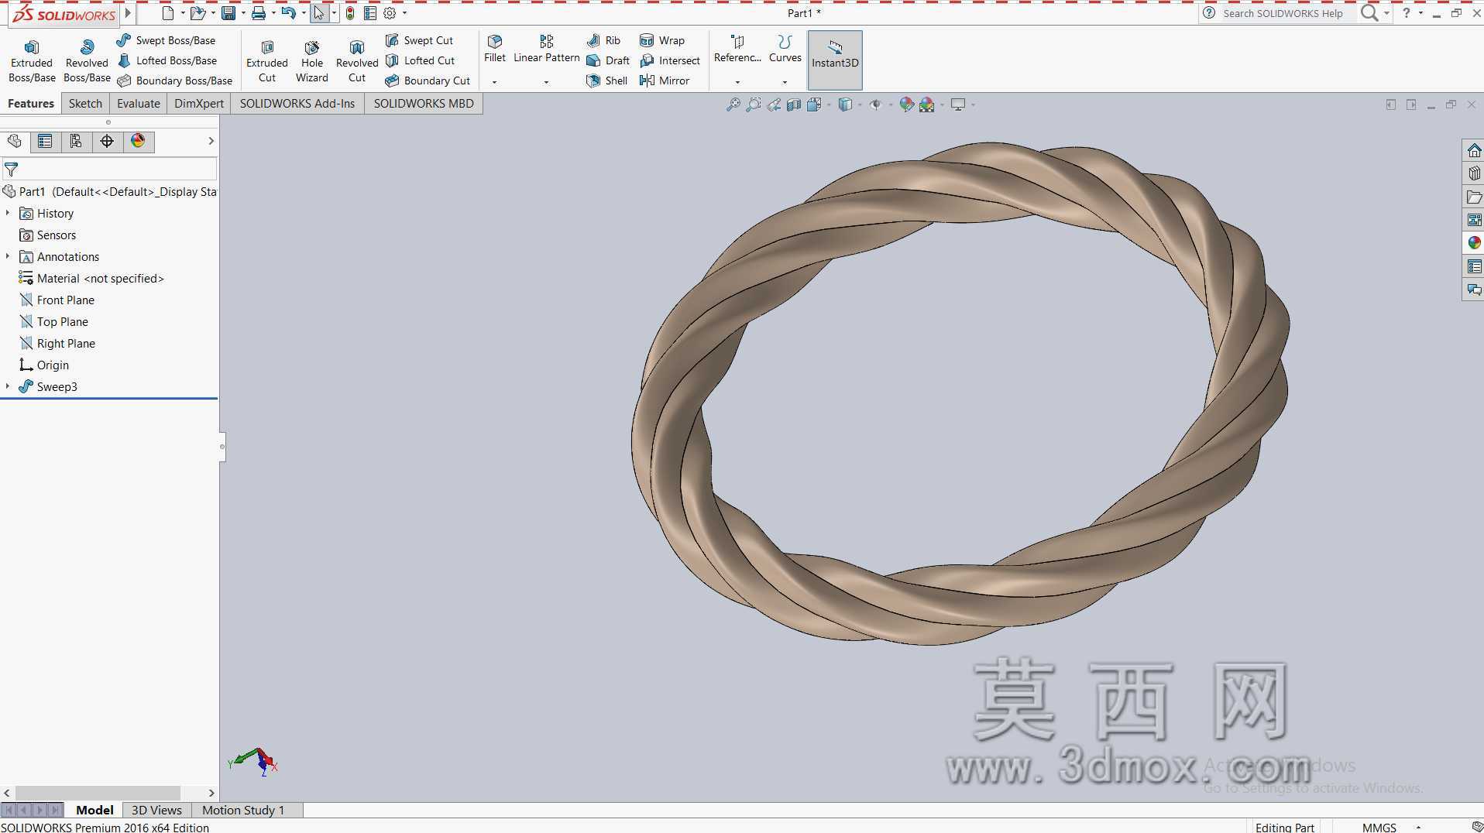
Task: Click the Extruded Boss/Base tool
Action: point(32,60)
